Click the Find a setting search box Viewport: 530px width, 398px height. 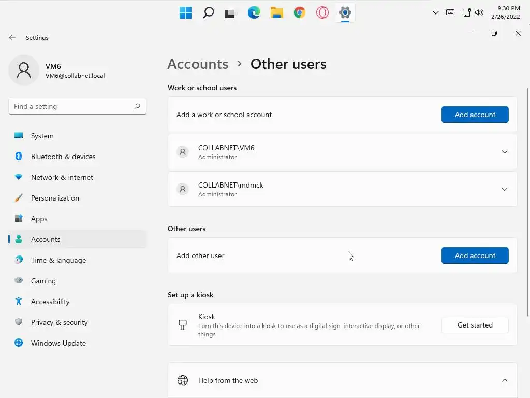72,106
